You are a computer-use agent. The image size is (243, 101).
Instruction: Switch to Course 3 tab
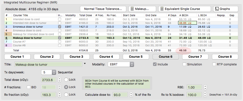pyautogui.click(x=77, y=56)
